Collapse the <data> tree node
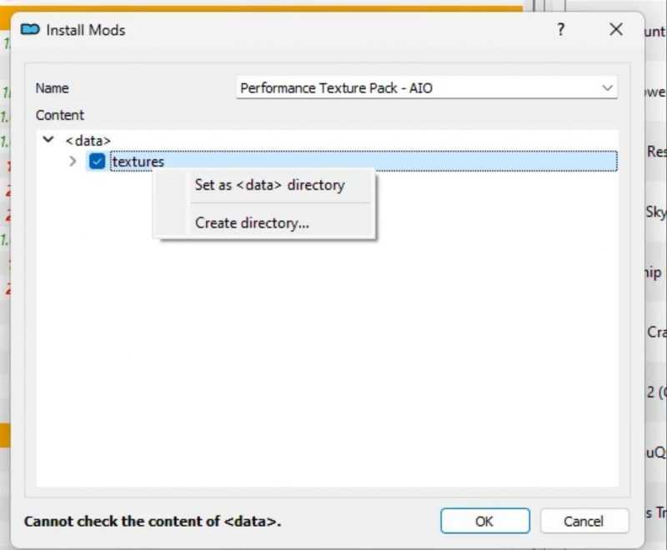 tap(48, 140)
